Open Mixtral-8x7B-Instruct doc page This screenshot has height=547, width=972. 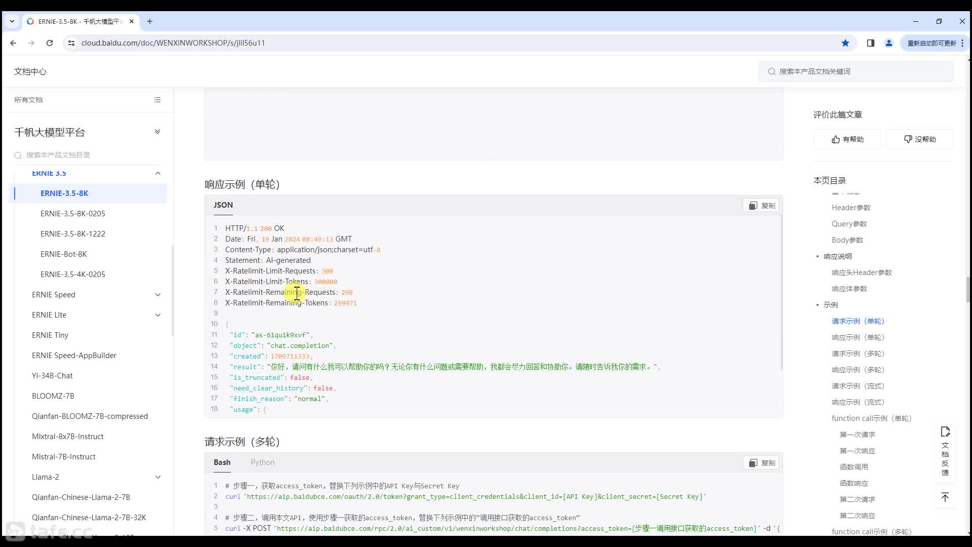(x=67, y=436)
